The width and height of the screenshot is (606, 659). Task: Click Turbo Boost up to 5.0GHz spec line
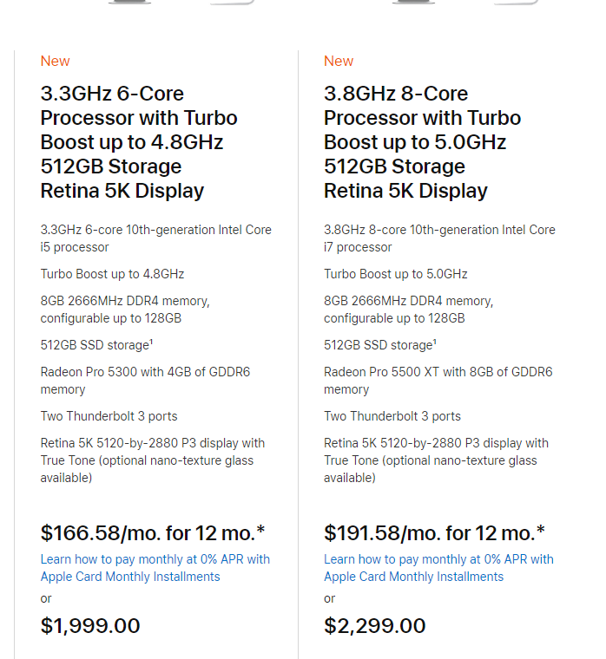pos(396,274)
